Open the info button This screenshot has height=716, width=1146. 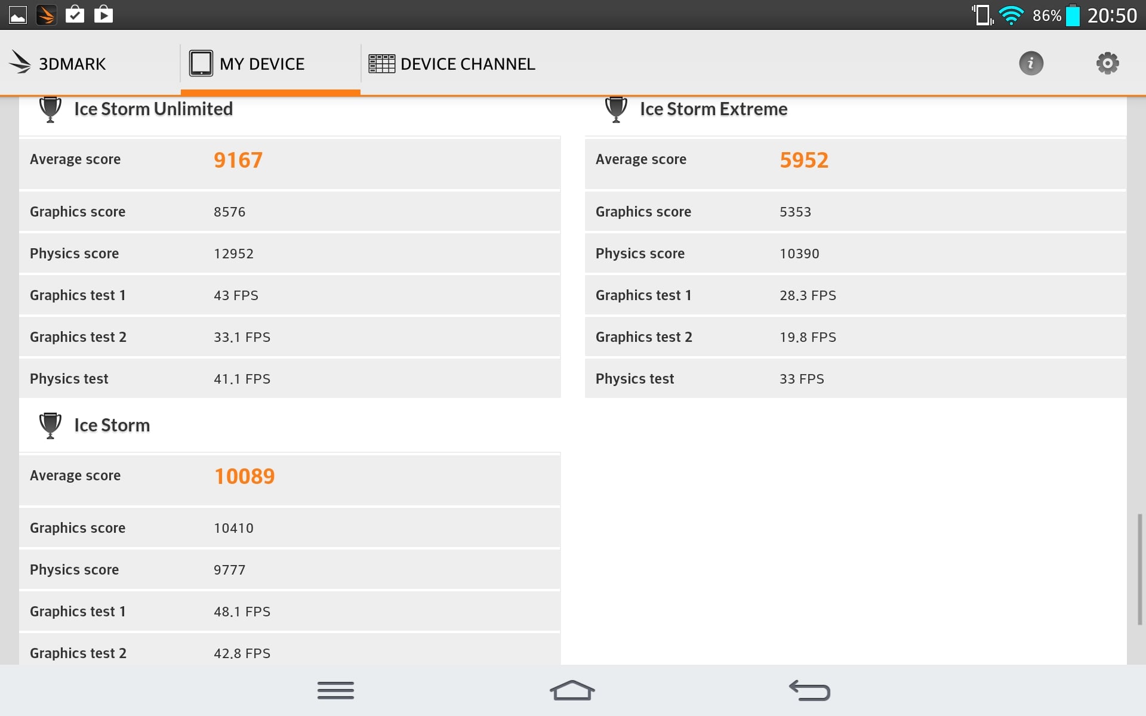click(x=1031, y=63)
